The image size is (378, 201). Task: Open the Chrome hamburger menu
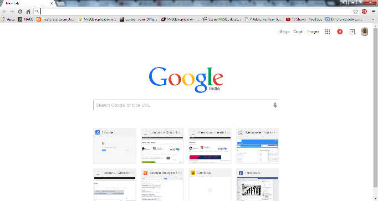[x=374, y=12]
